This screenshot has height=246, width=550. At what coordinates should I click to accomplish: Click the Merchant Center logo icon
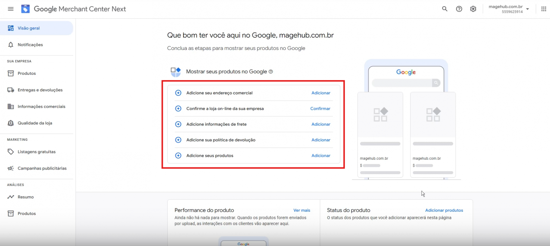(26, 9)
